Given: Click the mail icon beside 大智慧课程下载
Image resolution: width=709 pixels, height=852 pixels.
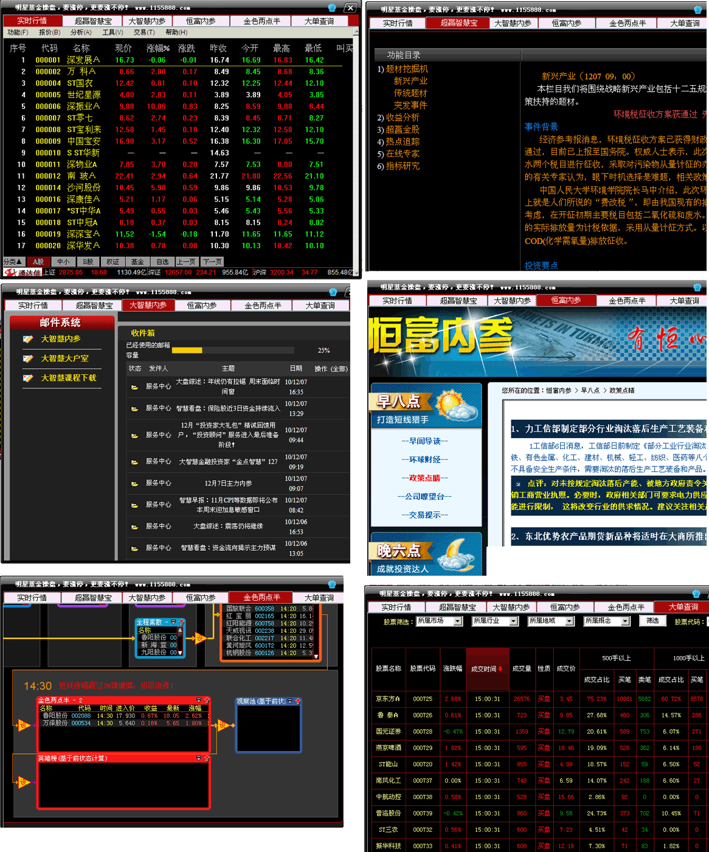Looking at the screenshot, I should (28, 378).
